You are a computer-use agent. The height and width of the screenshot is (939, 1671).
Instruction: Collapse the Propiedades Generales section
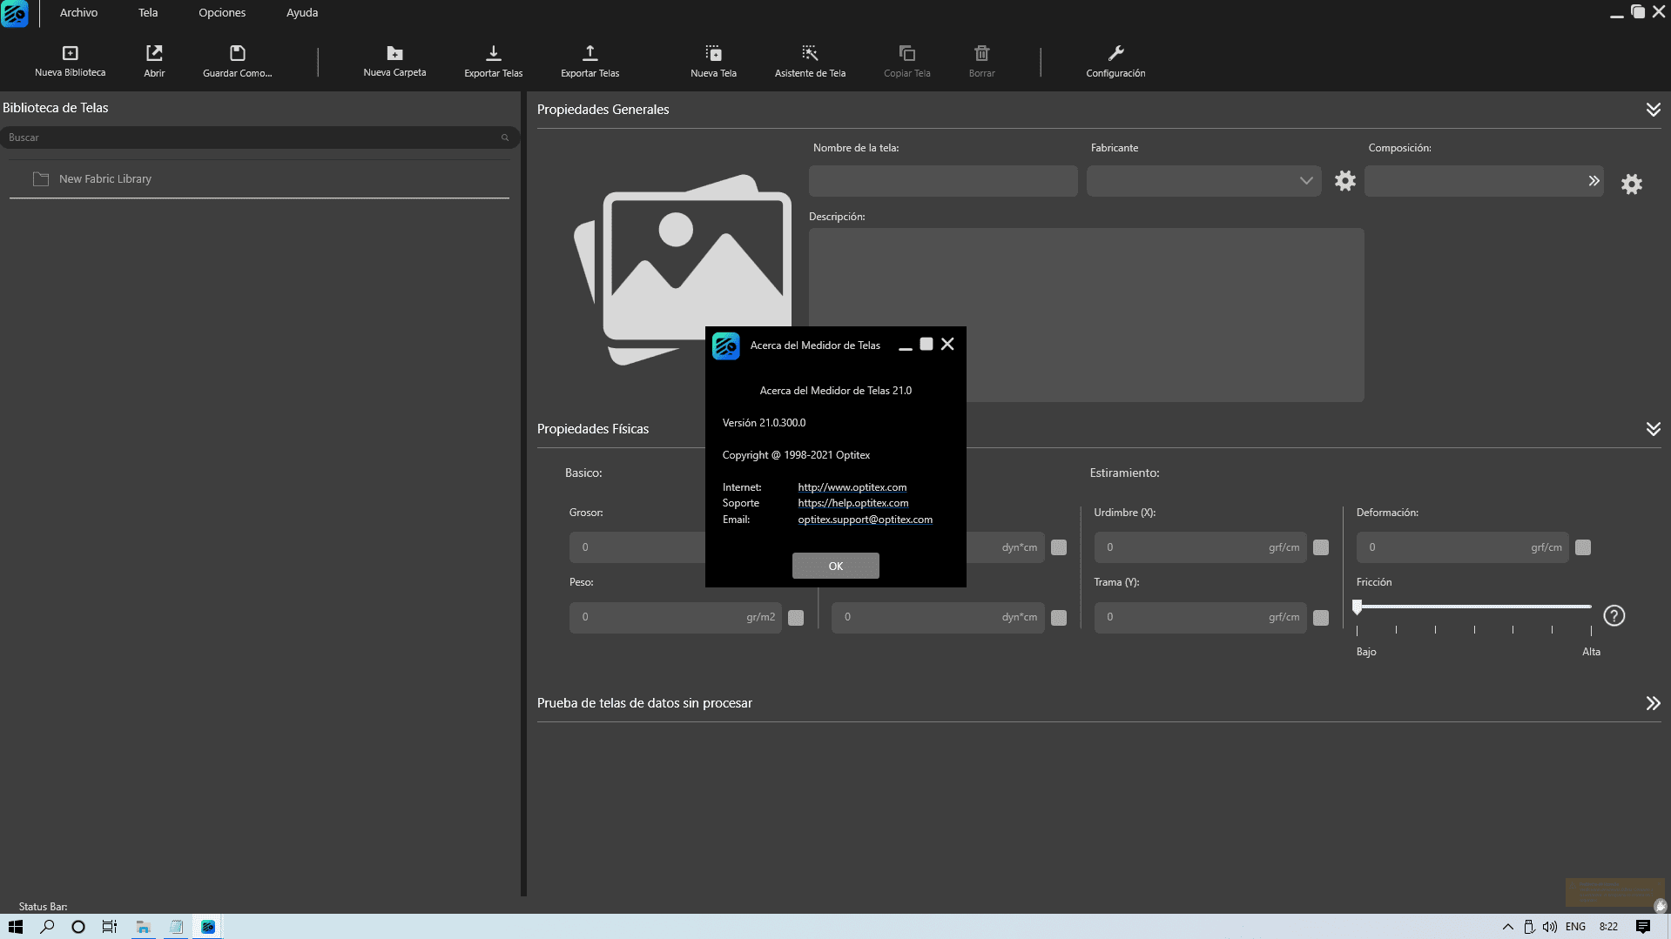click(1653, 110)
